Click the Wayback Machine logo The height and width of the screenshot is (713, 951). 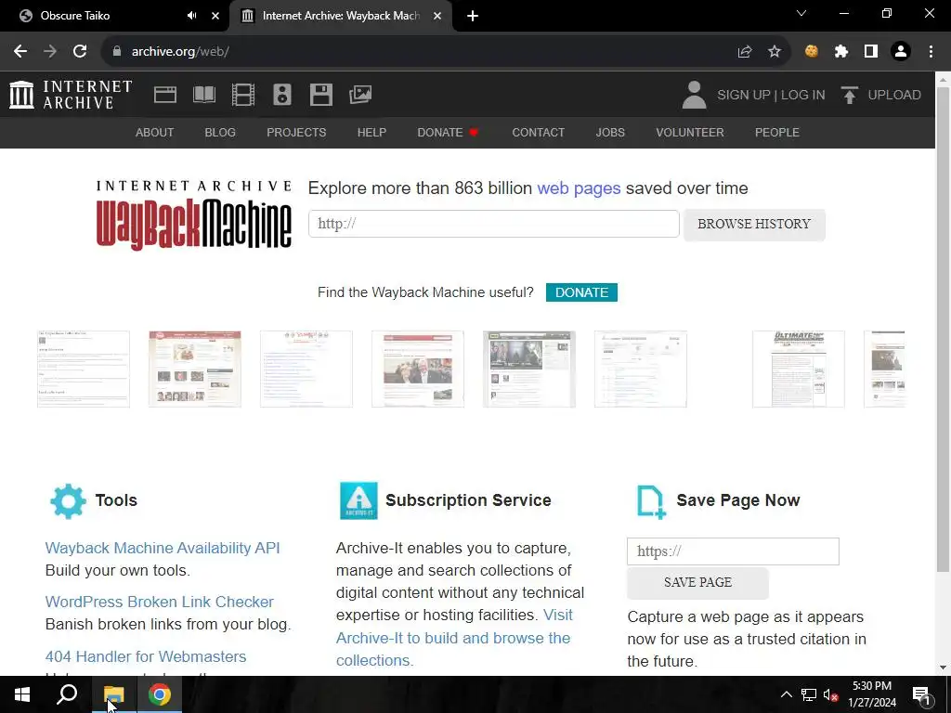coord(194,215)
